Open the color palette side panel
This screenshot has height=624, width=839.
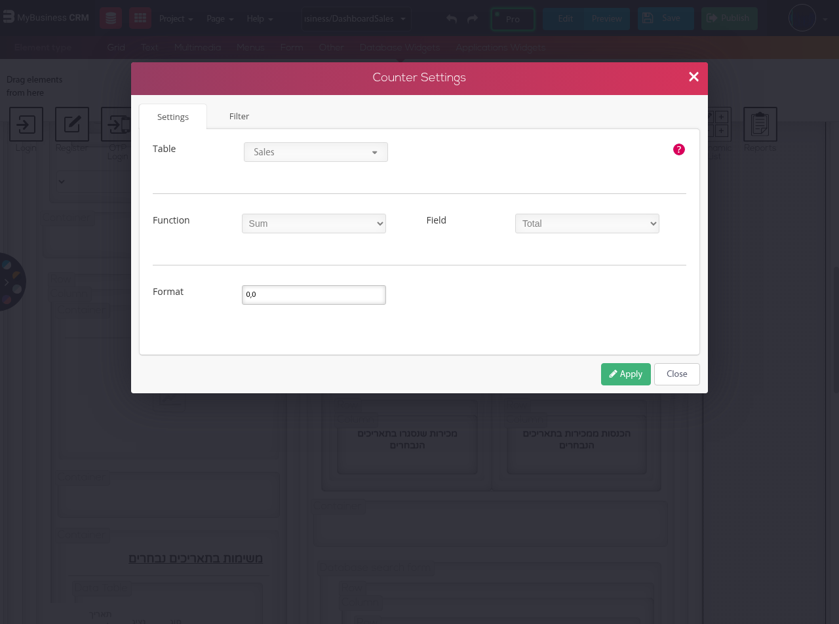coord(10,282)
